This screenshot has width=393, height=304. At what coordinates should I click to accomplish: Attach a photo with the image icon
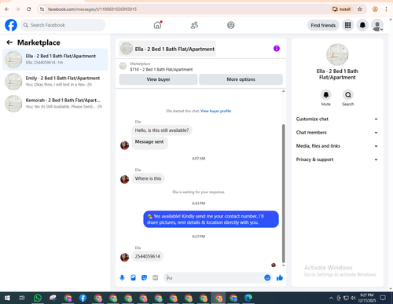tap(133, 277)
